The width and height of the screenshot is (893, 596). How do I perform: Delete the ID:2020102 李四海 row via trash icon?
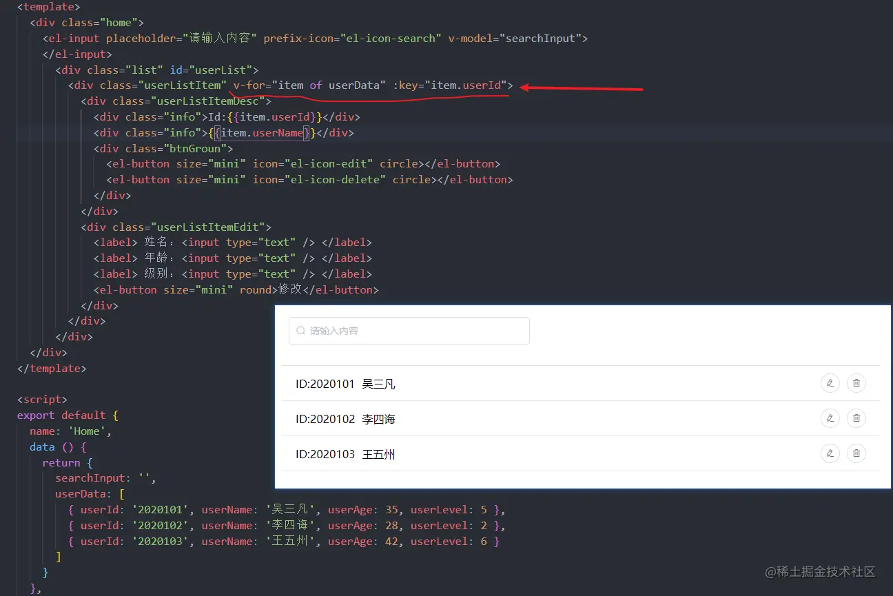(856, 418)
